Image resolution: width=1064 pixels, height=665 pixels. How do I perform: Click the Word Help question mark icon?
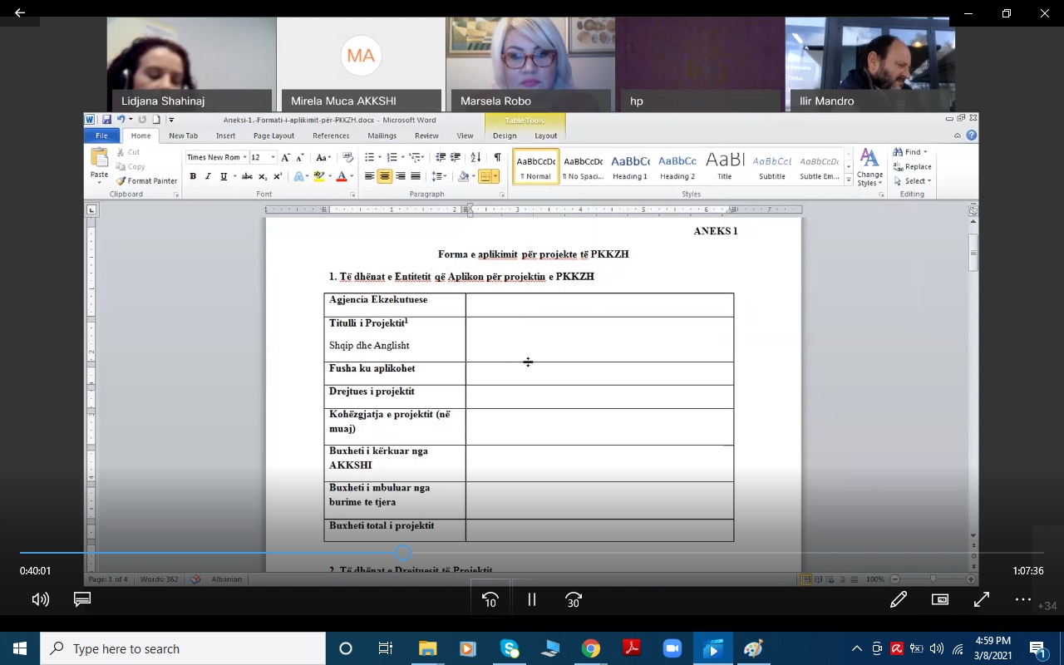pyautogui.click(x=971, y=135)
